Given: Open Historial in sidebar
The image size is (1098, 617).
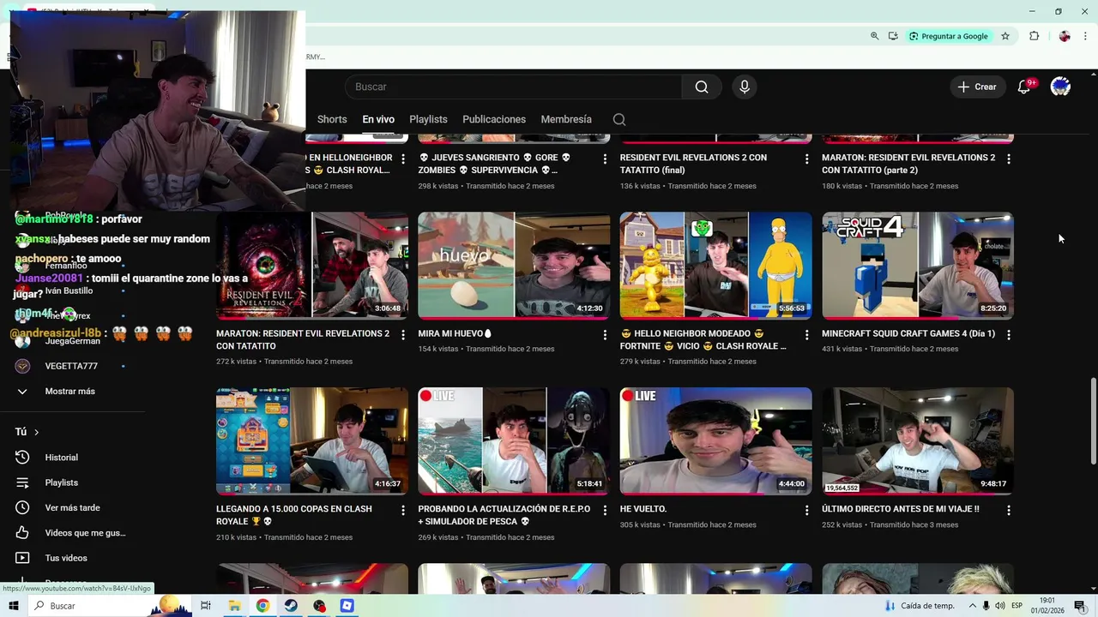Looking at the screenshot, I should [x=62, y=458].
